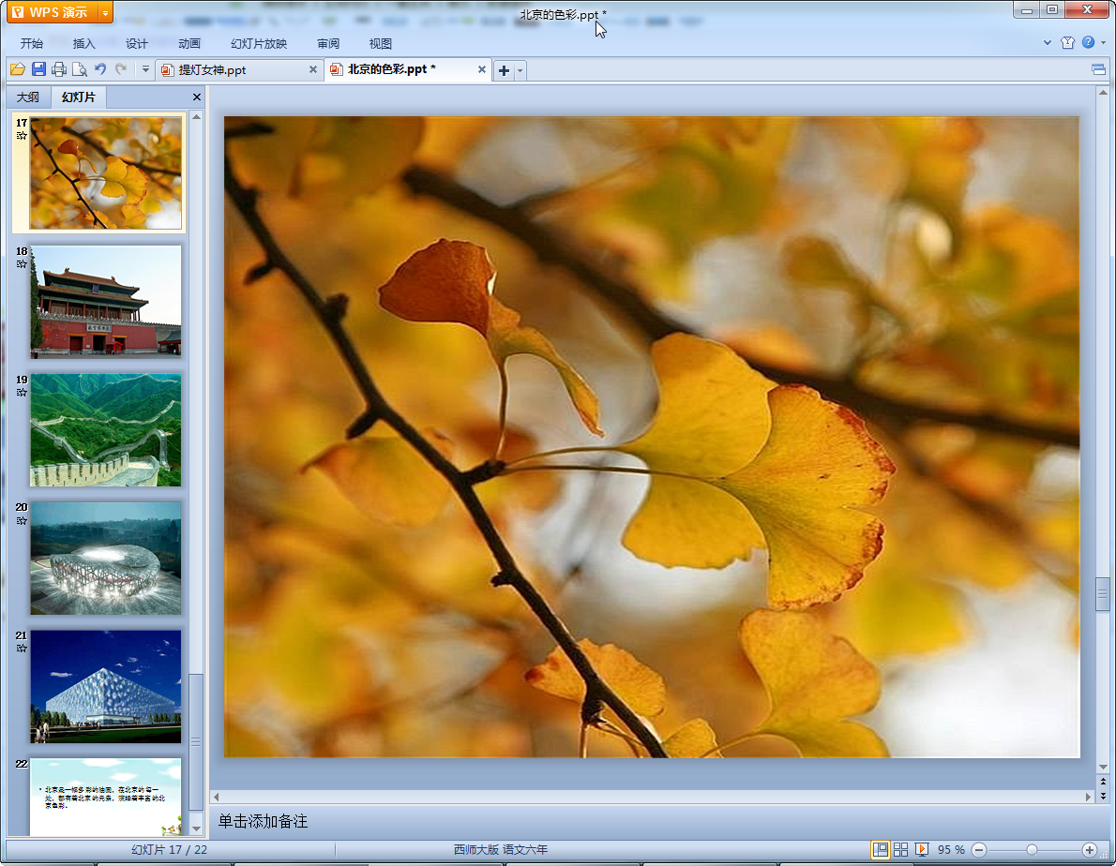Open the 审阅 ribbon tab
Screen dimensions: 1116x866
[328, 43]
